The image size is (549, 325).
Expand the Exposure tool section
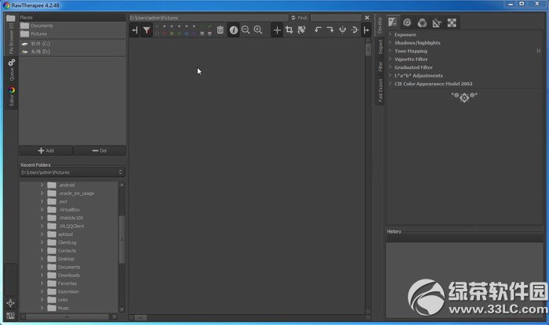pyautogui.click(x=405, y=34)
